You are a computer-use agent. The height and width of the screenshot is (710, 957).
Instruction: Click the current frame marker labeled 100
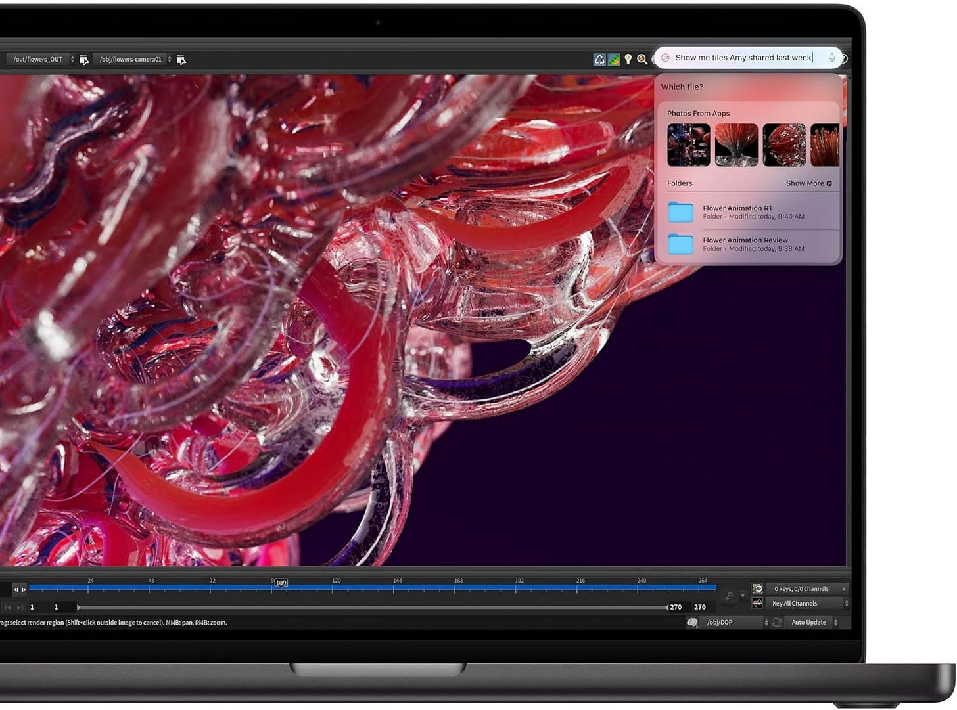coord(281,583)
